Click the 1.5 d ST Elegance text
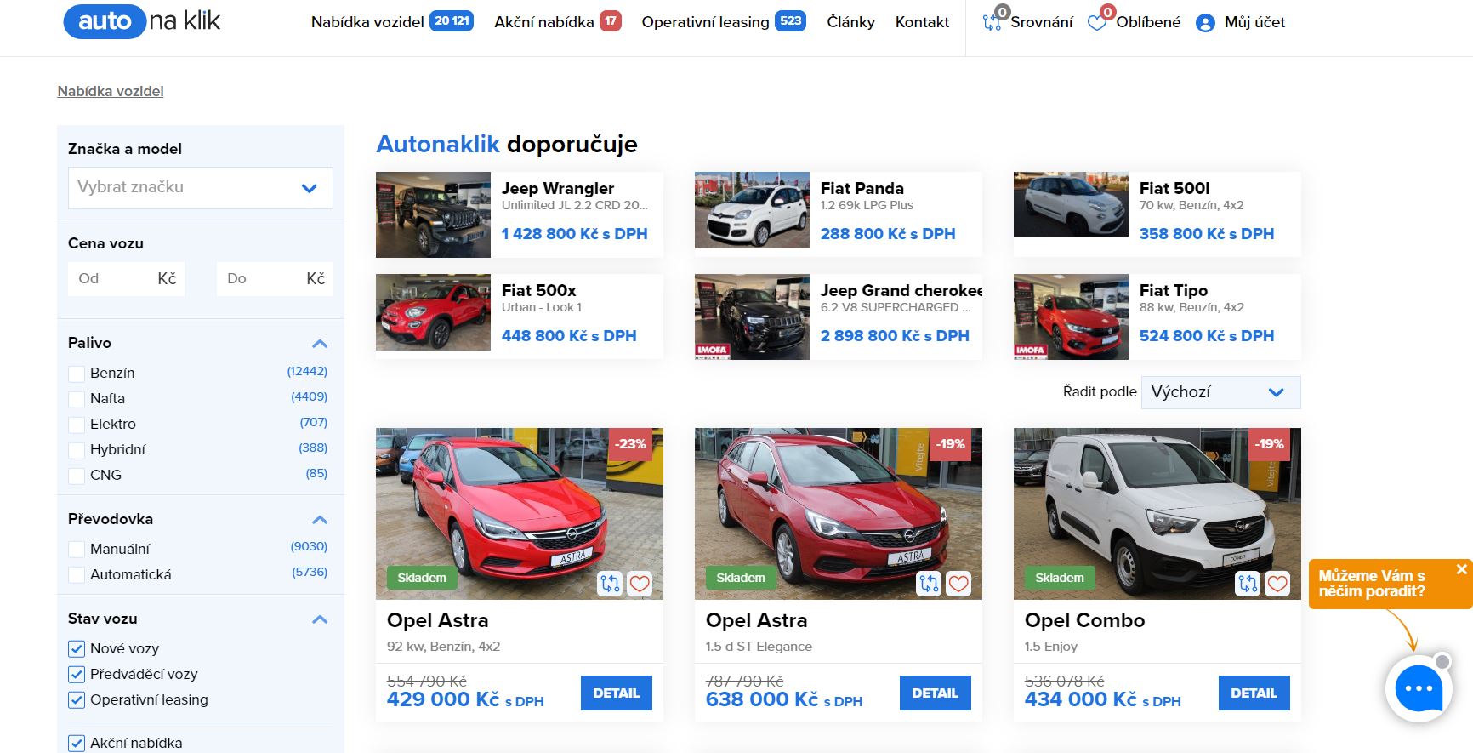 (x=759, y=647)
